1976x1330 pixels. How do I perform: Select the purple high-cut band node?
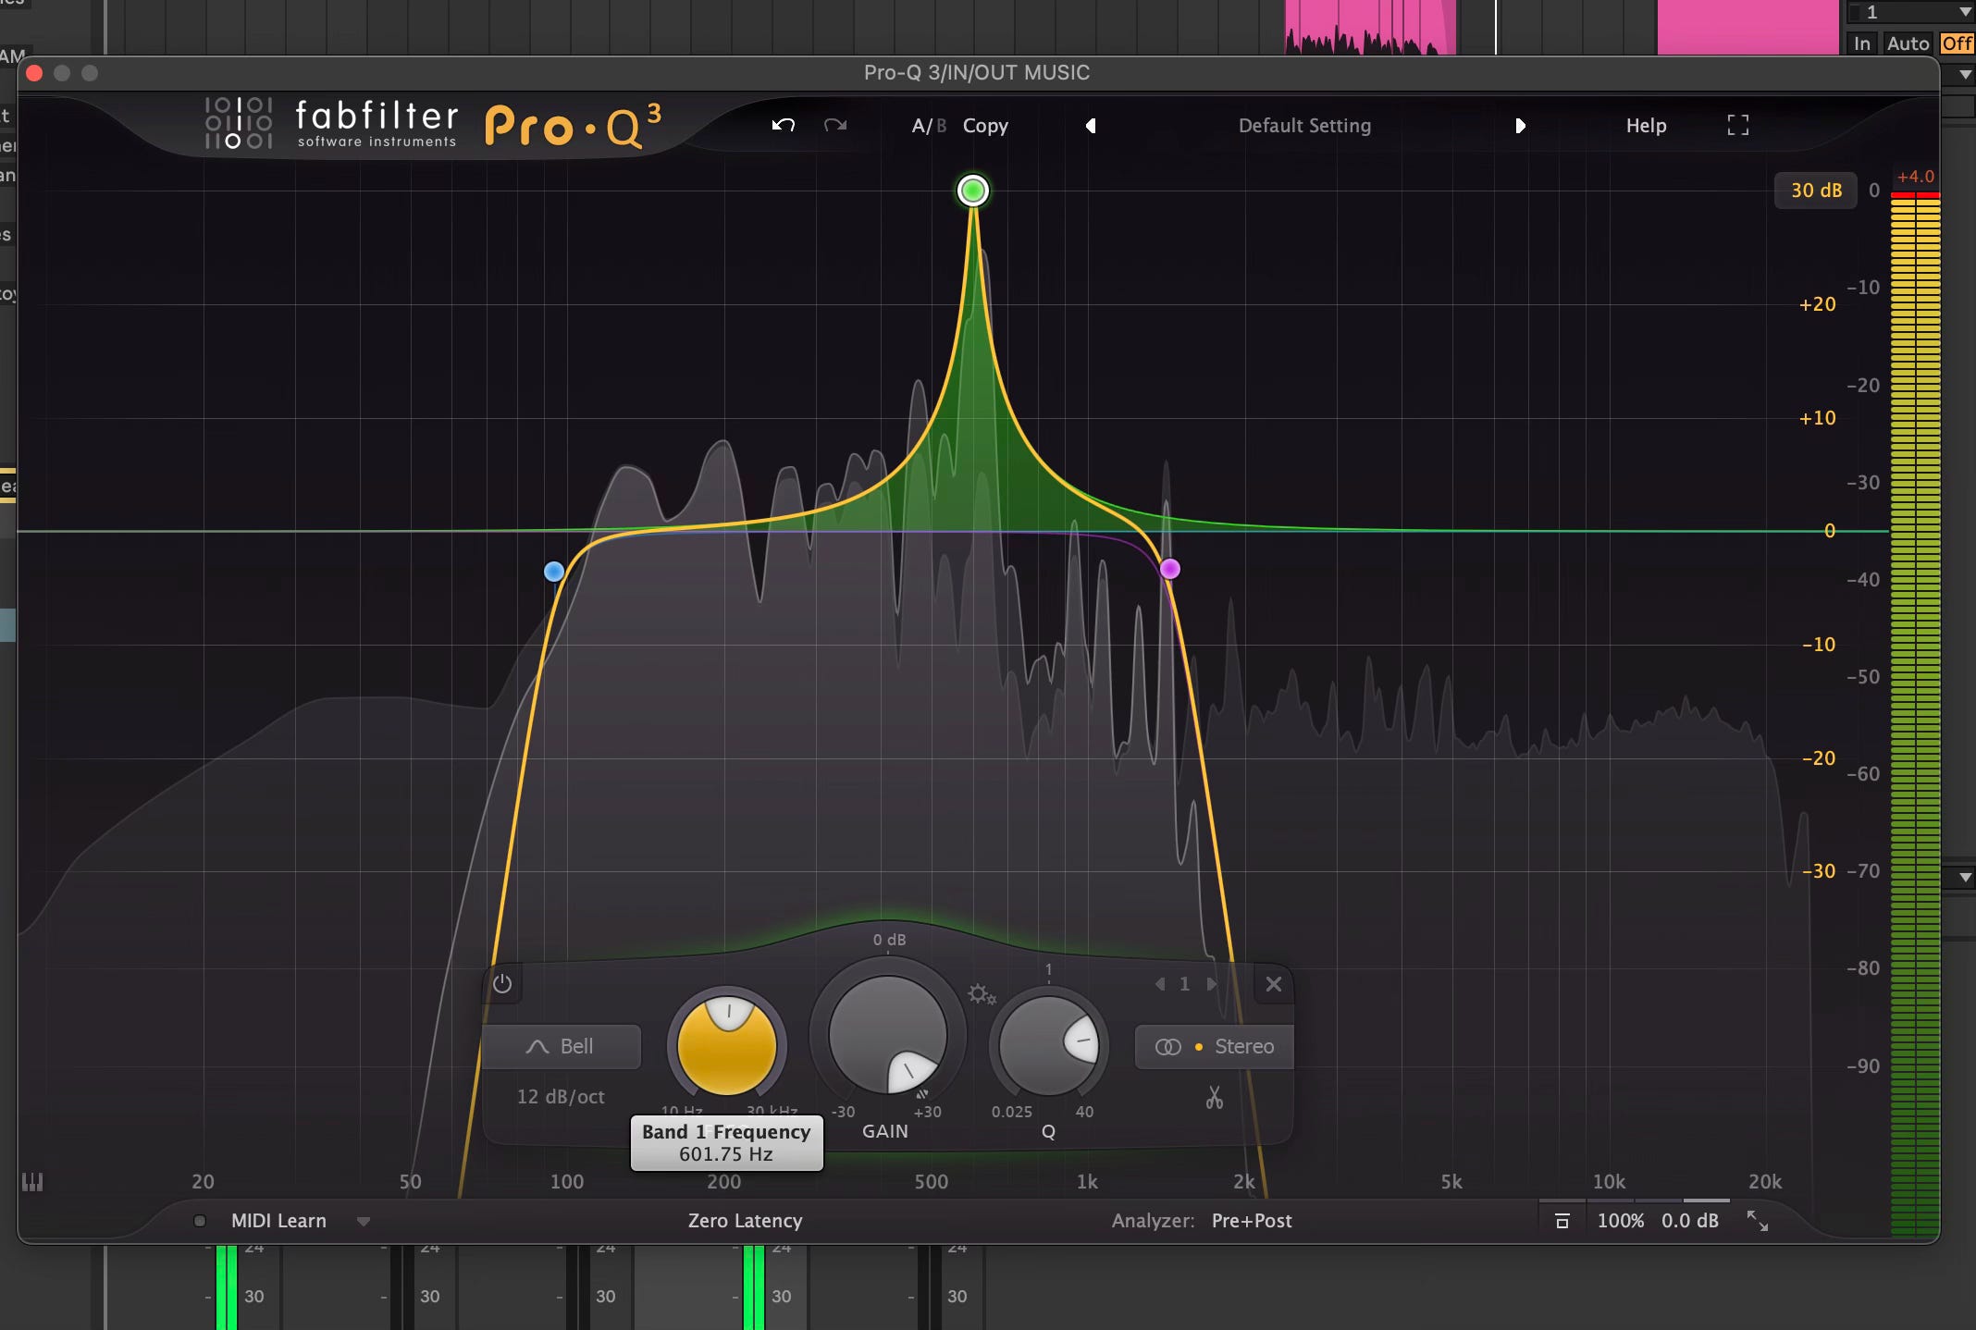1169,569
